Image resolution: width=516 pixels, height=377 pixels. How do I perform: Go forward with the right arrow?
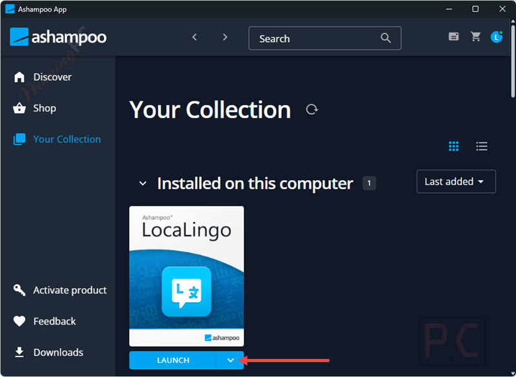point(225,37)
